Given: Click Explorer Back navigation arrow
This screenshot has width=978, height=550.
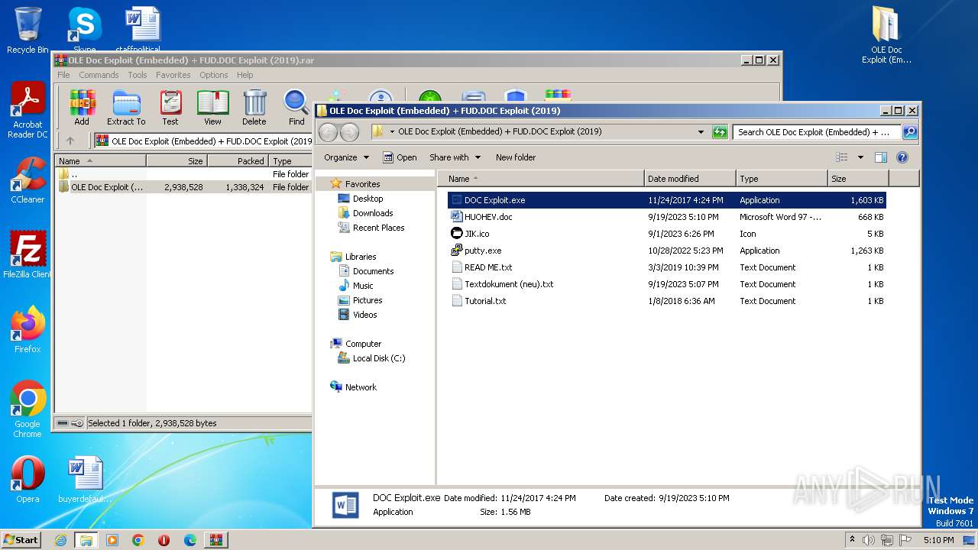Looking at the screenshot, I should [x=328, y=132].
